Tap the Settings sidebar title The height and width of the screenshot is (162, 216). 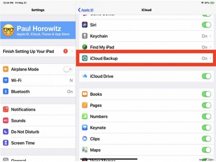pos(38,10)
